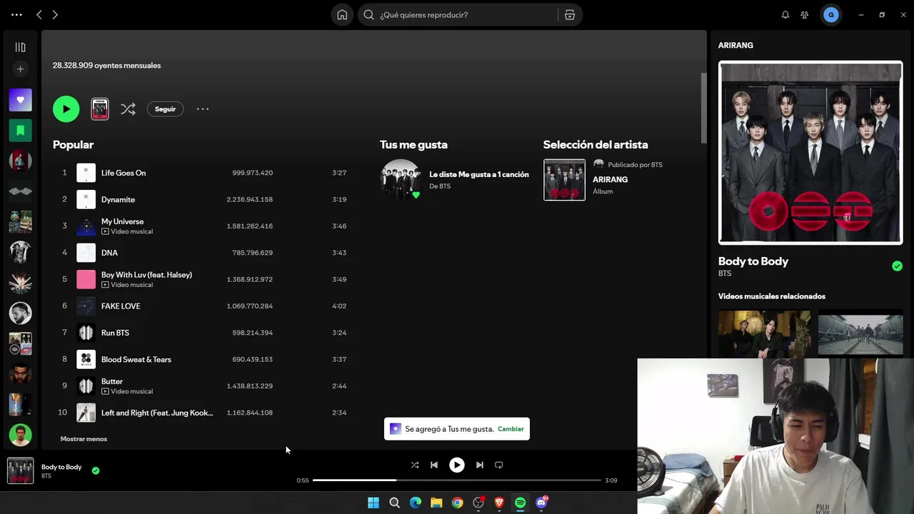
Task: Open the green bookmark Episodes item
Action: point(20,130)
